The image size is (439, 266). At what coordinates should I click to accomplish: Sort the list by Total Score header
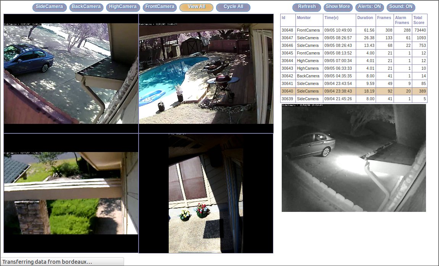pyautogui.click(x=418, y=20)
